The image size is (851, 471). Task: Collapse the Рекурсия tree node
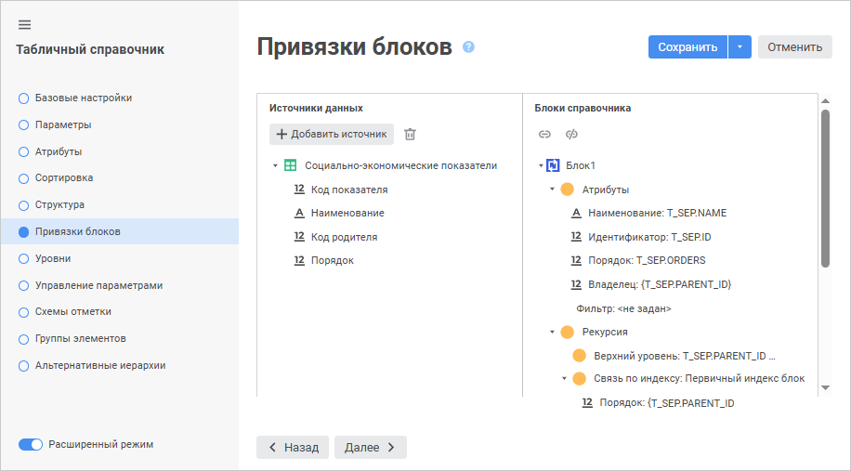click(x=552, y=332)
